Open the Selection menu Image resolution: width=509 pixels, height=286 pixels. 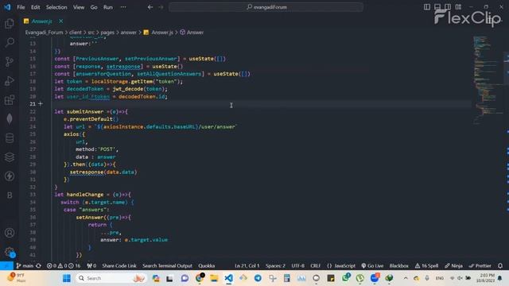click(56, 7)
